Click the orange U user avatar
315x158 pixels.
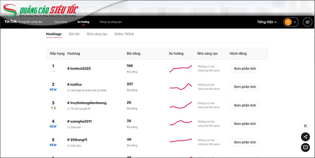pyautogui.click(x=288, y=22)
